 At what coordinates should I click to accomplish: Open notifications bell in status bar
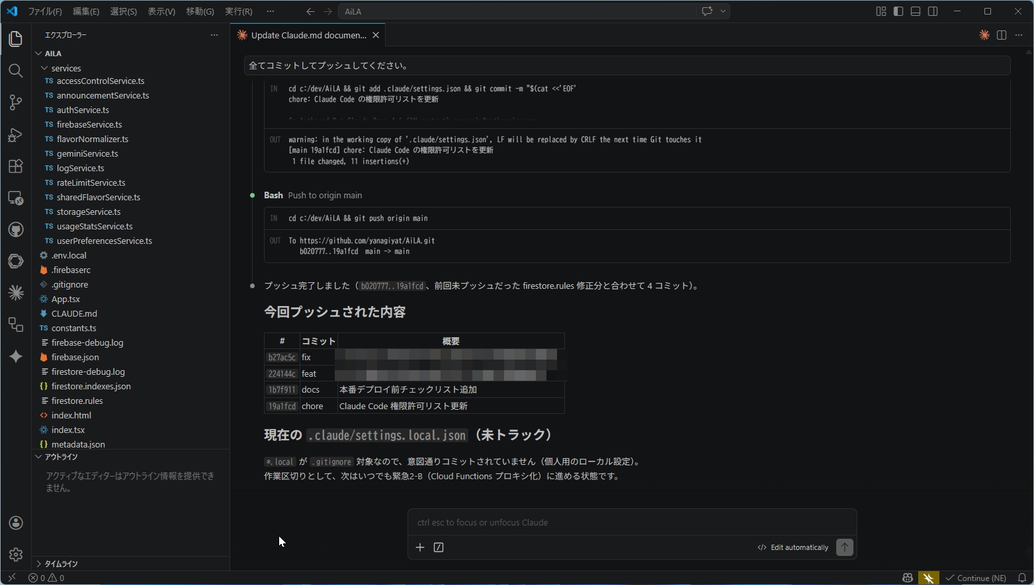[1022, 578]
